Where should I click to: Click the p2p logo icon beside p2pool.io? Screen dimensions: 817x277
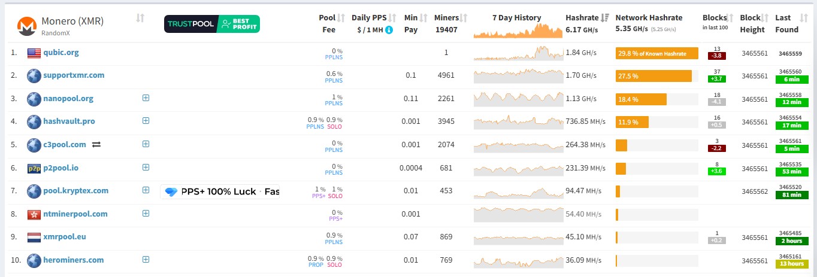coord(34,168)
